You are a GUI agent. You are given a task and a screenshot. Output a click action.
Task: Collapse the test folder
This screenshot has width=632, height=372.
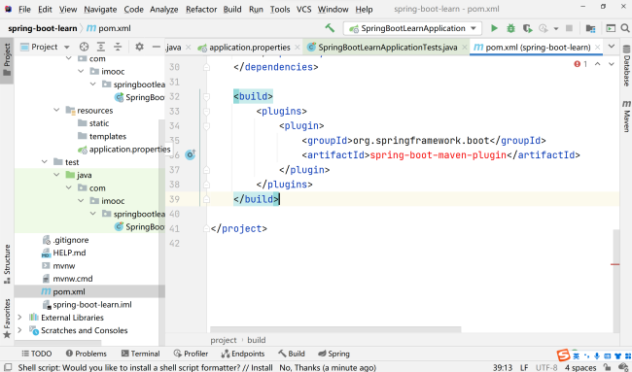tap(45, 162)
